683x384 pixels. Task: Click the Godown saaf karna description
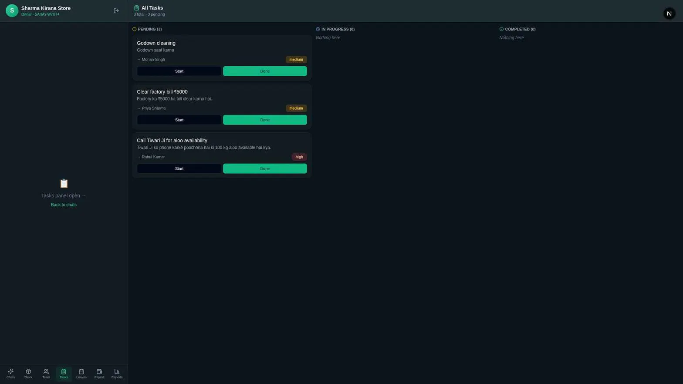pyautogui.click(x=156, y=50)
